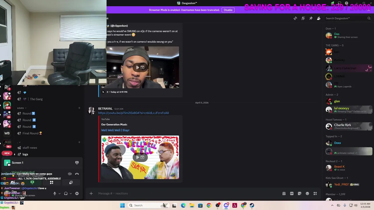Click the Windows taskbar Search box
The width and height of the screenshot is (374, 210).
[149, 205]
